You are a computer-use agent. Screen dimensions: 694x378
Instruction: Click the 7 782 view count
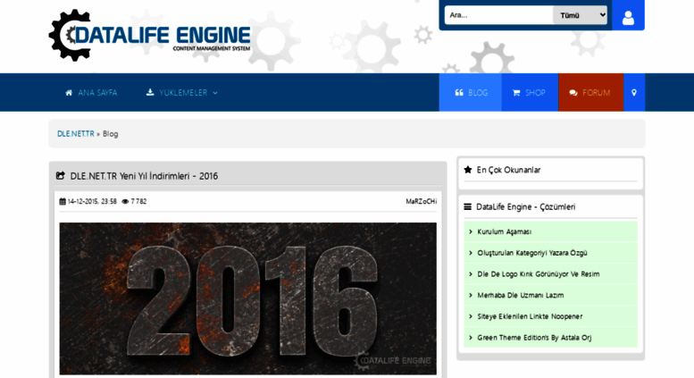point(138,201)
